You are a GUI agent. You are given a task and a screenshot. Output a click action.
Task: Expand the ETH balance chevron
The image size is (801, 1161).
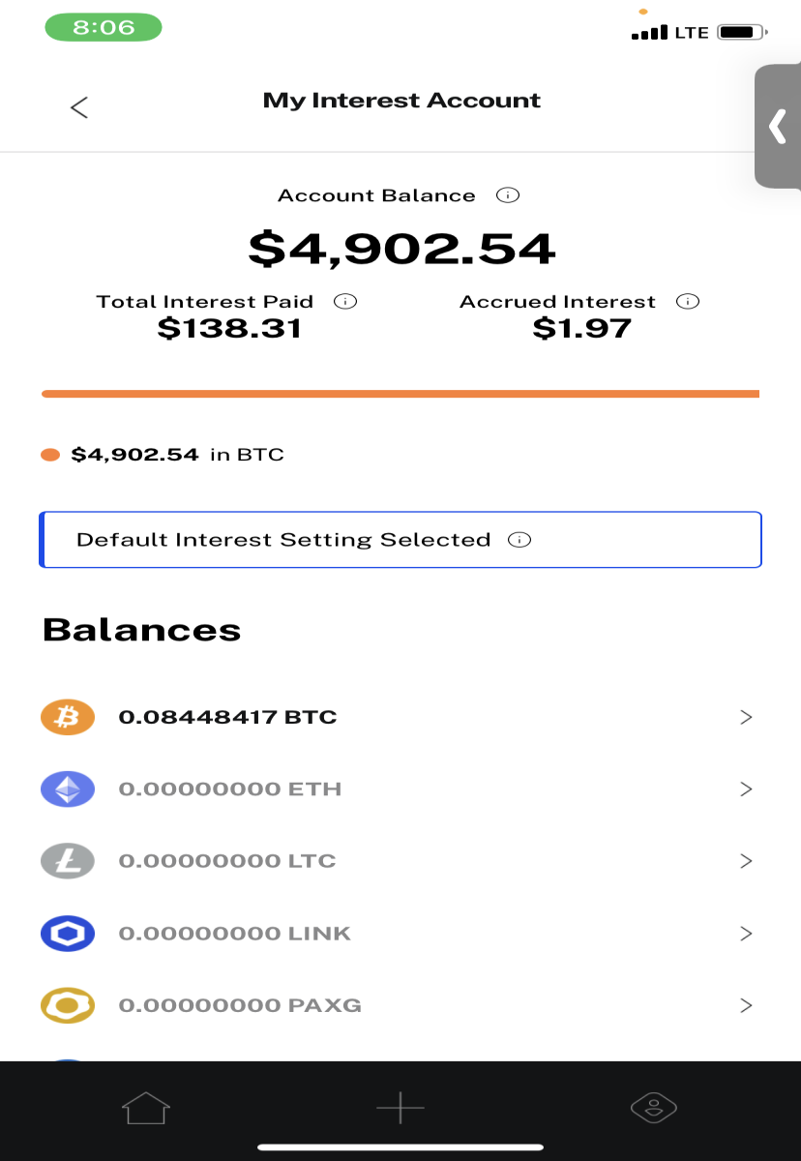pos(746,789)
